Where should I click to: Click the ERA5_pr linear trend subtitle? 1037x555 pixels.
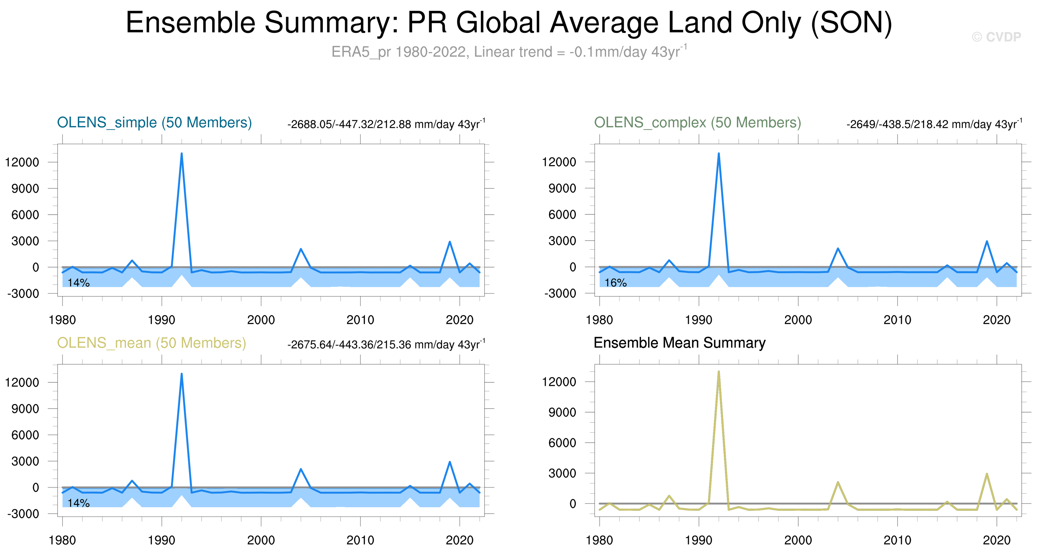pos(509,52)
